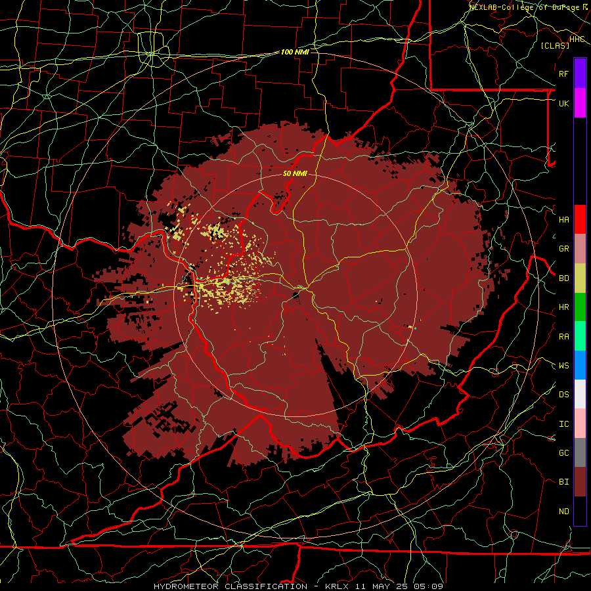Click the purple RF legend color swatch
The image size is (591, 591).
(580, 74)
